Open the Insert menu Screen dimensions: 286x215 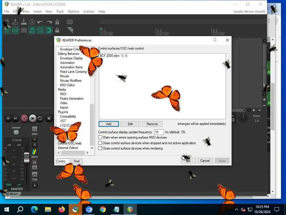(x=37, y=11)
